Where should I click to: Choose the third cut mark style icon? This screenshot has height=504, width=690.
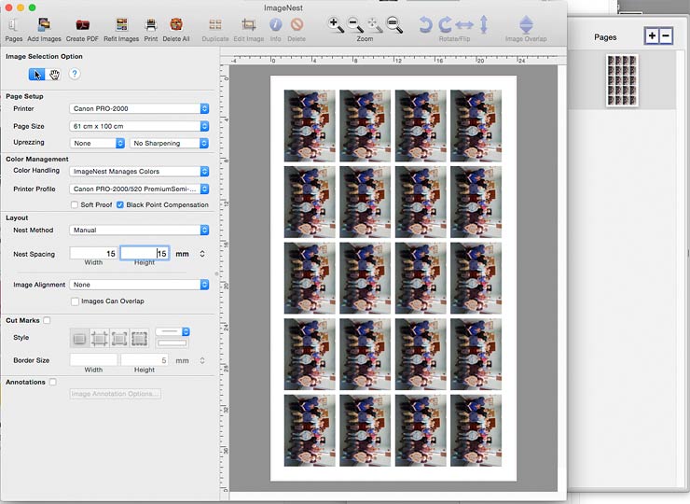coord(119,339)
